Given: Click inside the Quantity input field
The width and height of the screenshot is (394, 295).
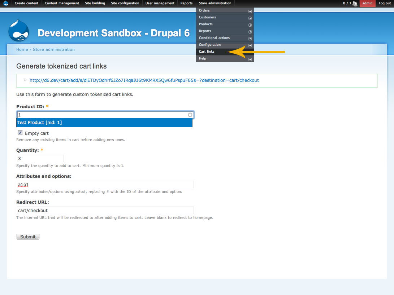Looking at the screenshot, I should (40, 158).
